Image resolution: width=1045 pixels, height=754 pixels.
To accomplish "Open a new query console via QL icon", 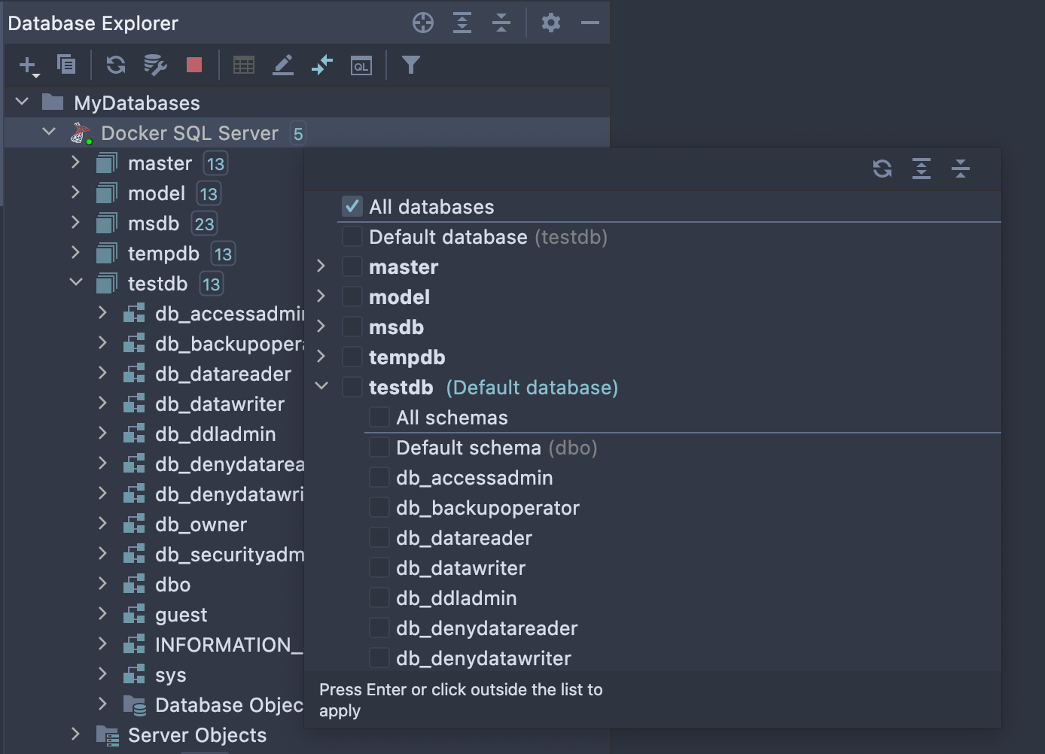I will 361,65.
